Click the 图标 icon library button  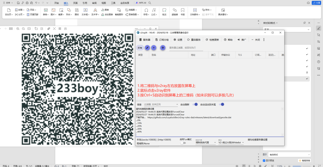click(77, 12)
